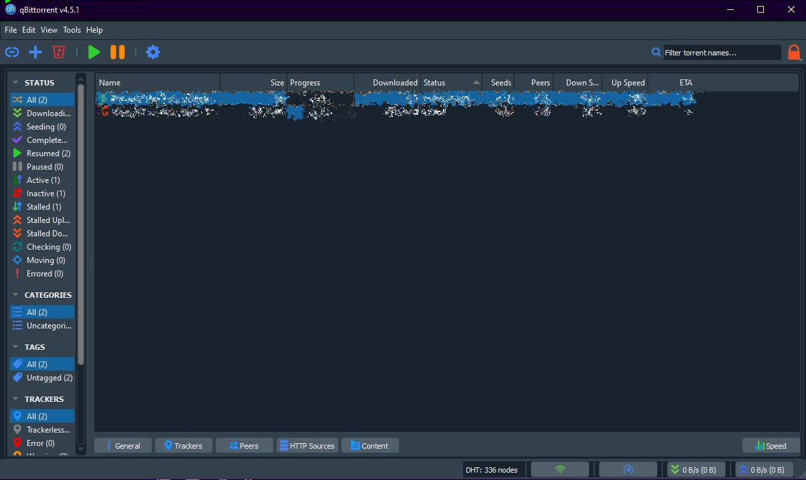The width and height of the screenshot is (806, 480).
Task: Select the Add Torrent Link icon
Action: coord(12,51)
